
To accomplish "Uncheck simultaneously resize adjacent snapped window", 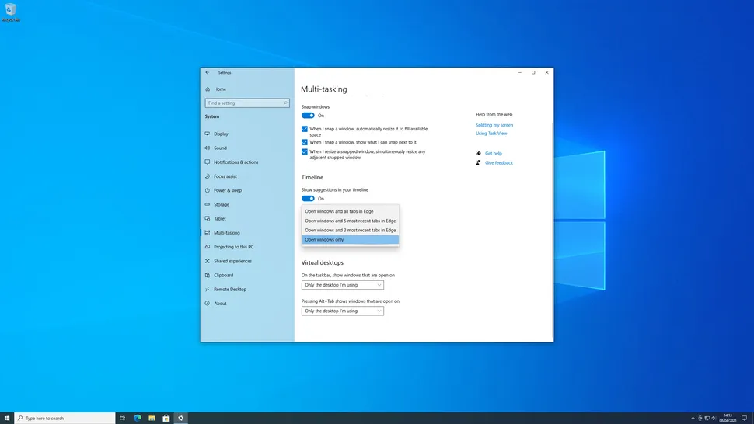I will point(305,151).
